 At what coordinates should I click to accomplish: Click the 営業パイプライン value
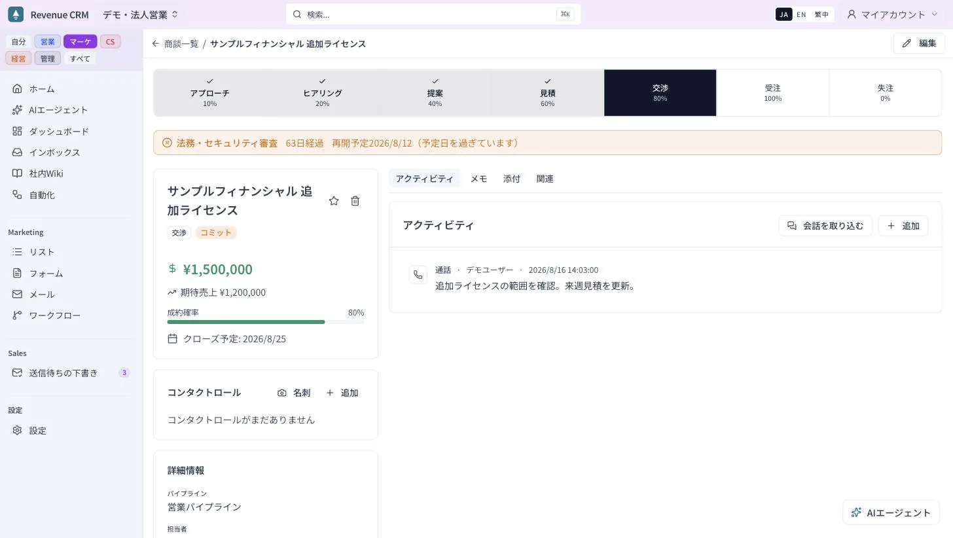coord(204,507)
